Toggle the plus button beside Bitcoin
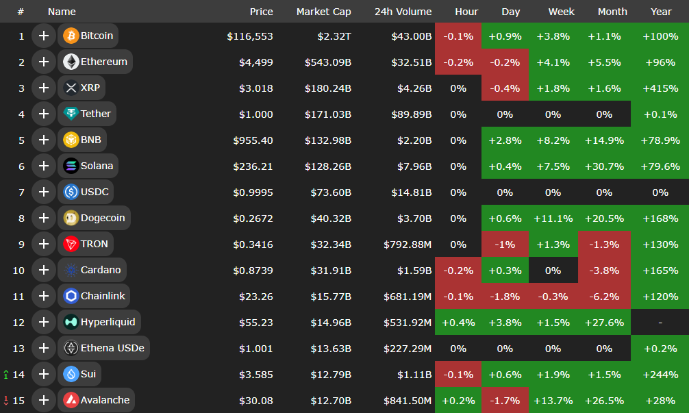The height and width of the screenshot is (413, 689). (x=44, y=36)
